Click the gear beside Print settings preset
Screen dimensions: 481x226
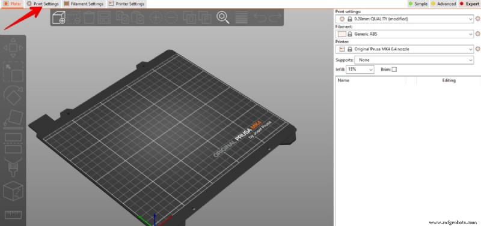point(477,19)
